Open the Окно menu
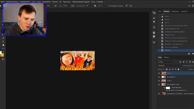194x109 pixels. tap(93, 2)
